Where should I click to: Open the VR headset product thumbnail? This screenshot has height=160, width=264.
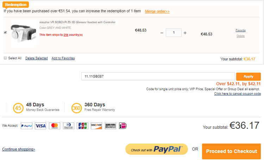coord(23,33)
